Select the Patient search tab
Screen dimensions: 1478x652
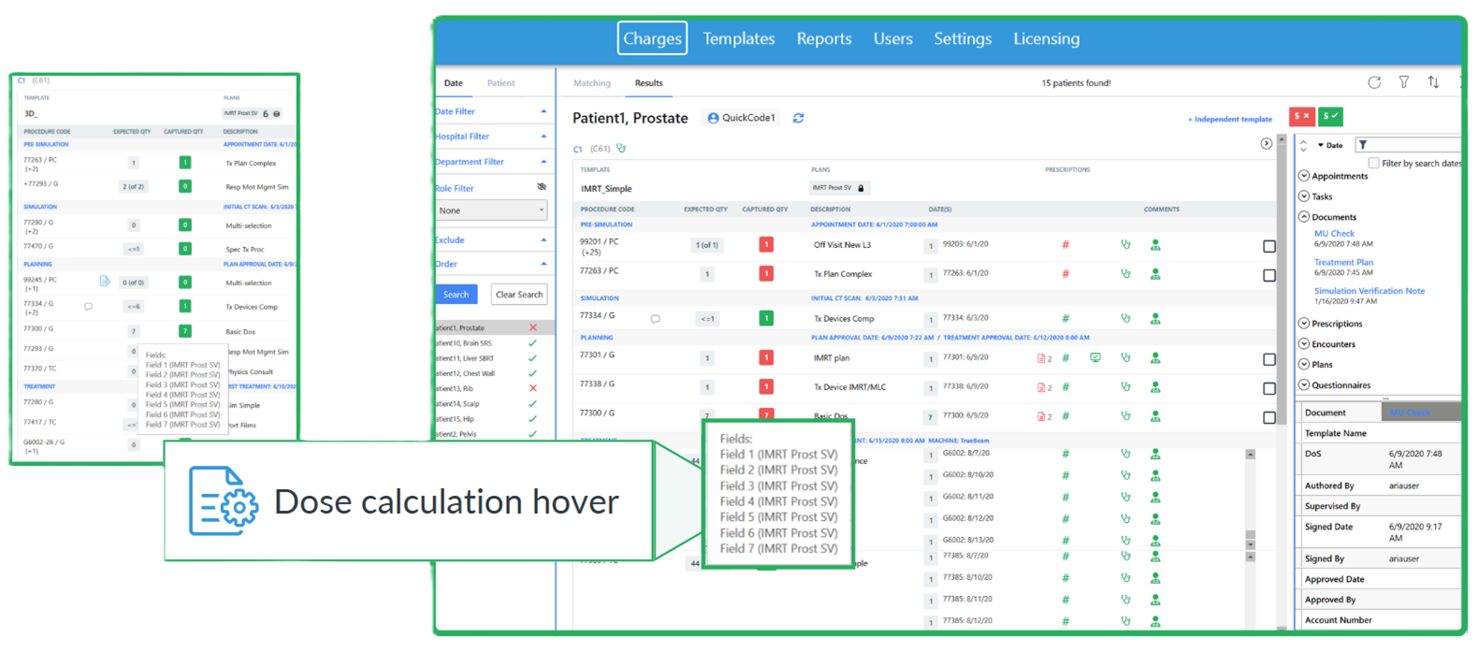500,83
